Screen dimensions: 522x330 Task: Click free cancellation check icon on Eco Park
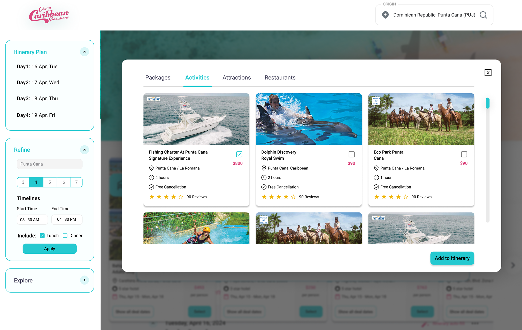pos(376,187)
